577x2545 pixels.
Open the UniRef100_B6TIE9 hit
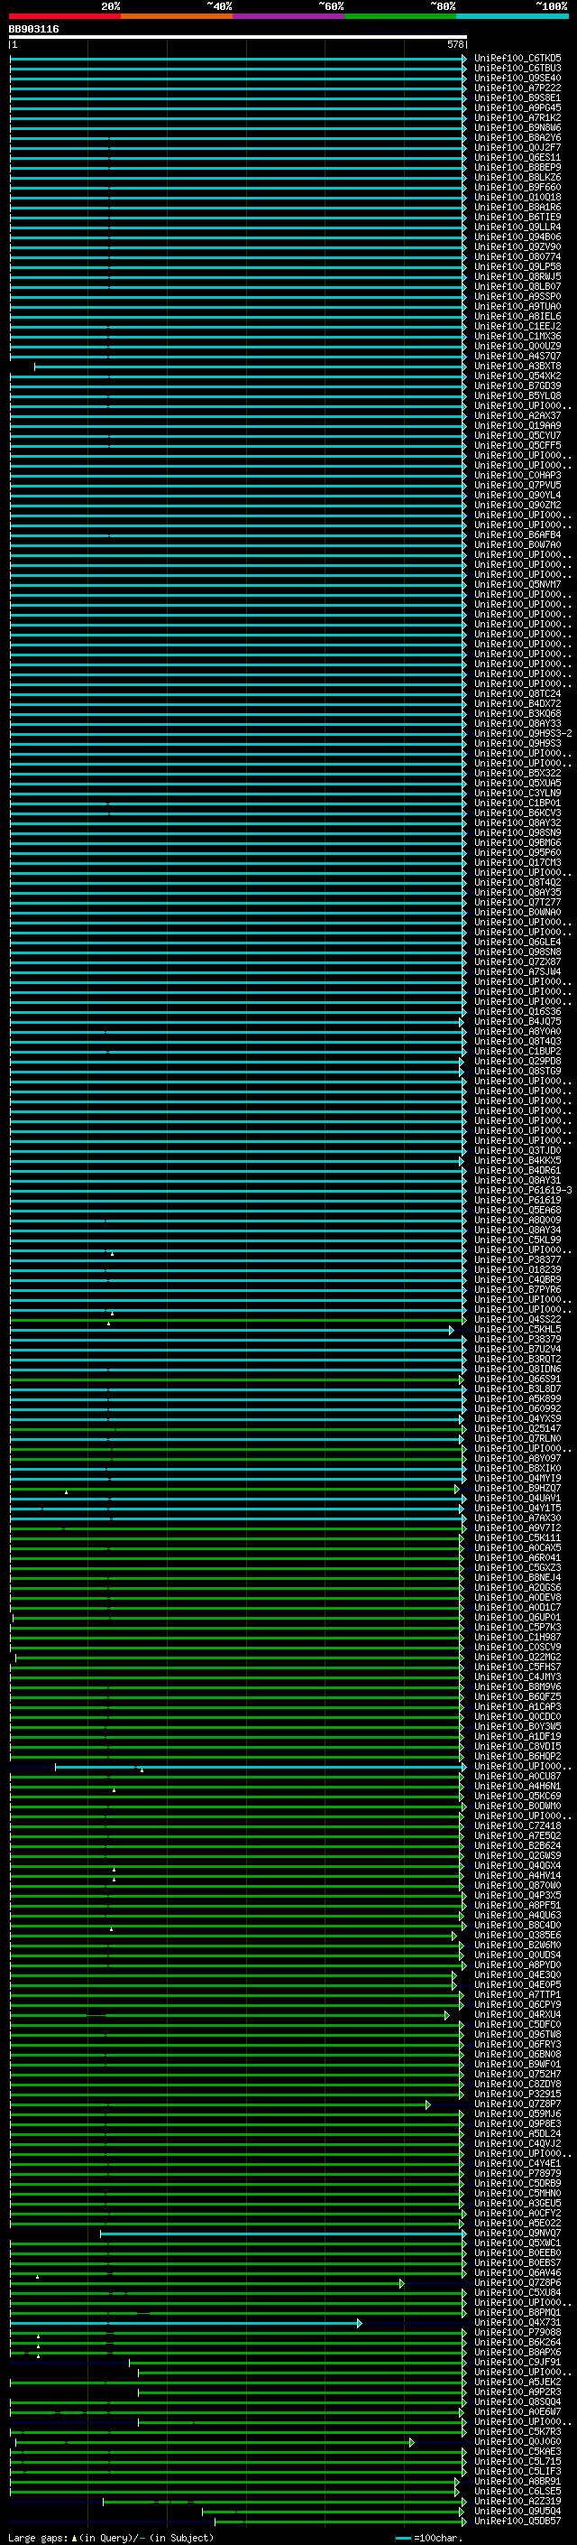tap(517, 218)
